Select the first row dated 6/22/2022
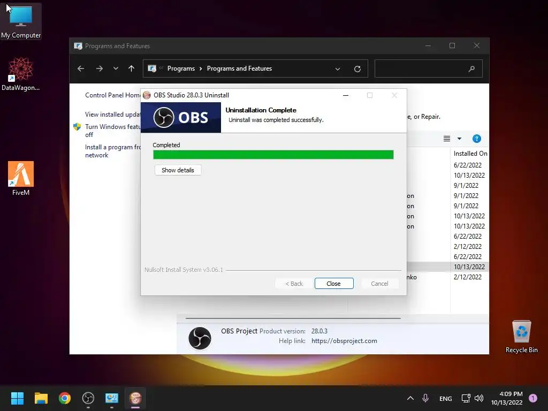 (468, 165)
